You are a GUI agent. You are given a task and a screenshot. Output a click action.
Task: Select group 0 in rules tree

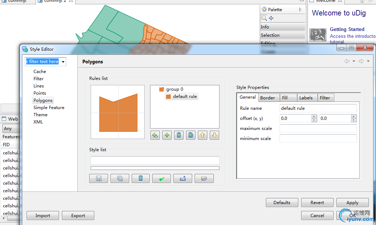click(x=175, y=89)
